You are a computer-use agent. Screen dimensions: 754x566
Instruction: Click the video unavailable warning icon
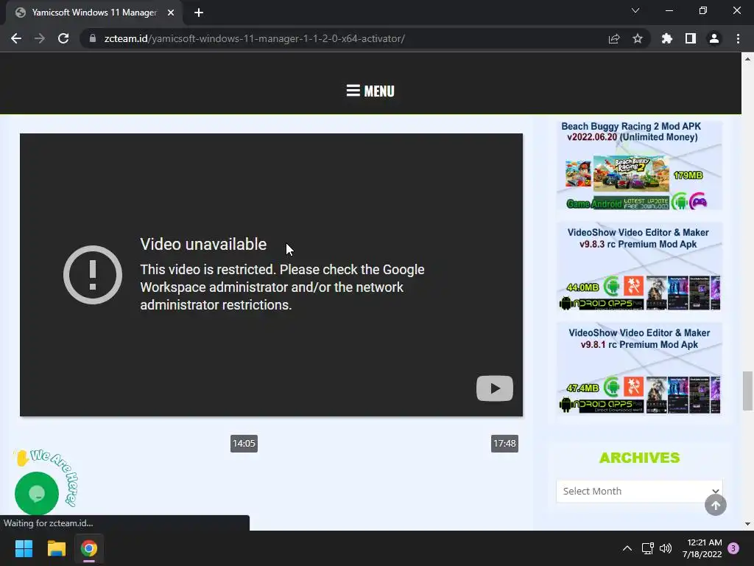click(93, 275)
